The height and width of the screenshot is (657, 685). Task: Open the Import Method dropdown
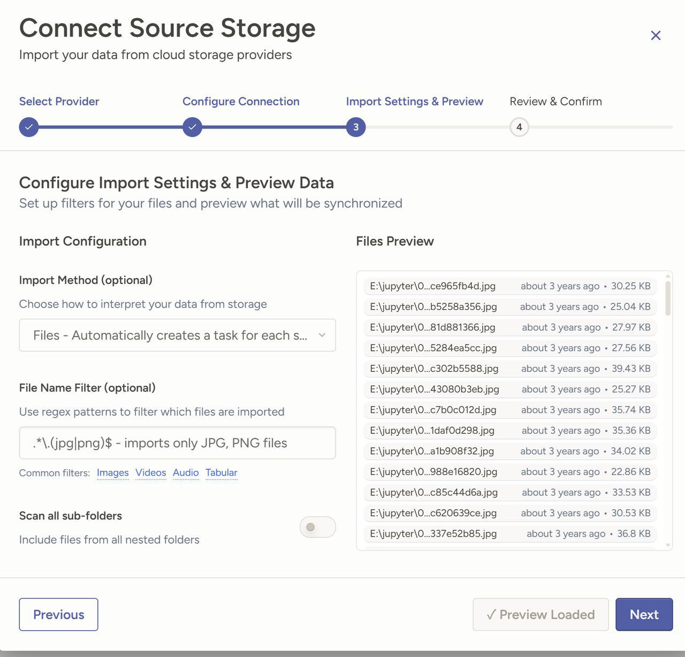170,335
